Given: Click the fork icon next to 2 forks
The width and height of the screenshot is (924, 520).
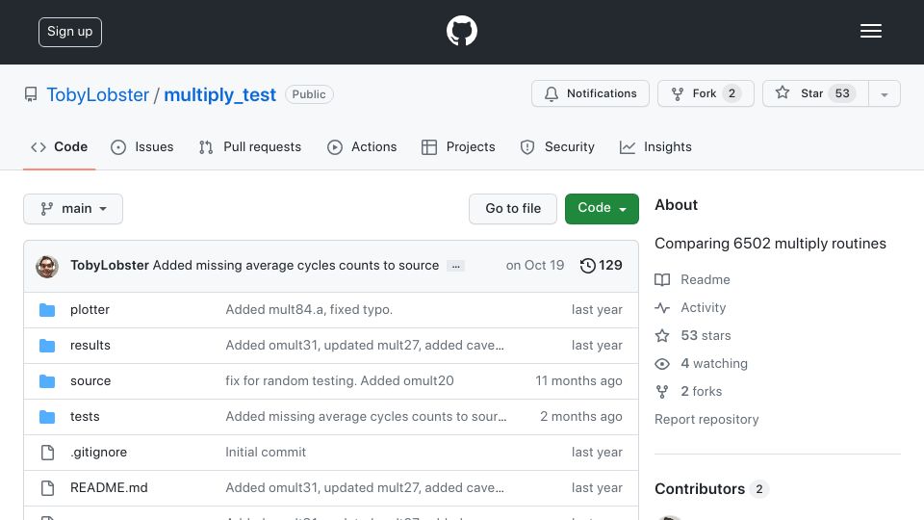Looking at the screenshot, I should [662, 392].
